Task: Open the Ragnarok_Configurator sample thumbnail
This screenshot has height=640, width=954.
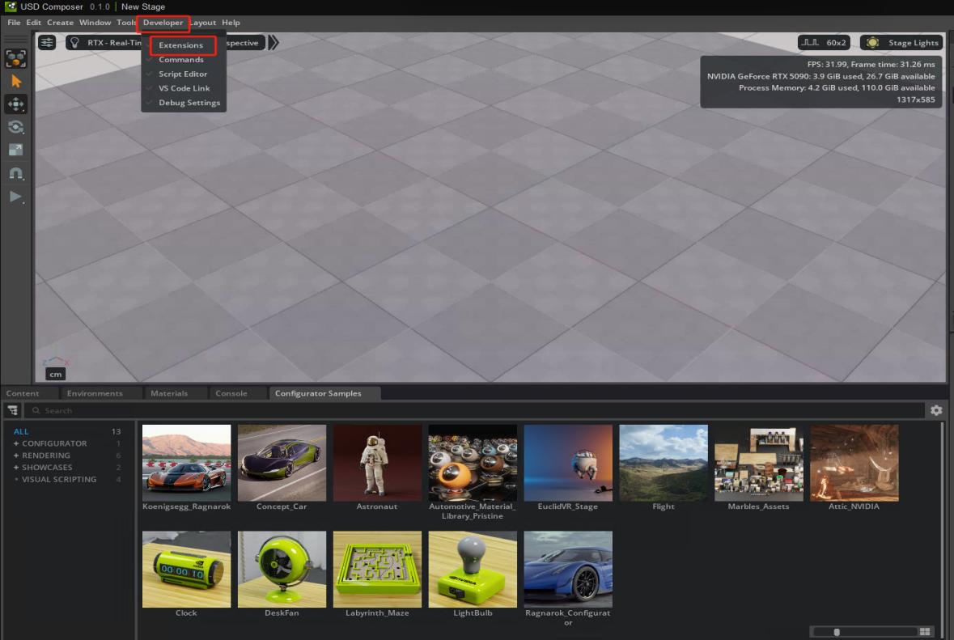Action: tap(568, 570)
